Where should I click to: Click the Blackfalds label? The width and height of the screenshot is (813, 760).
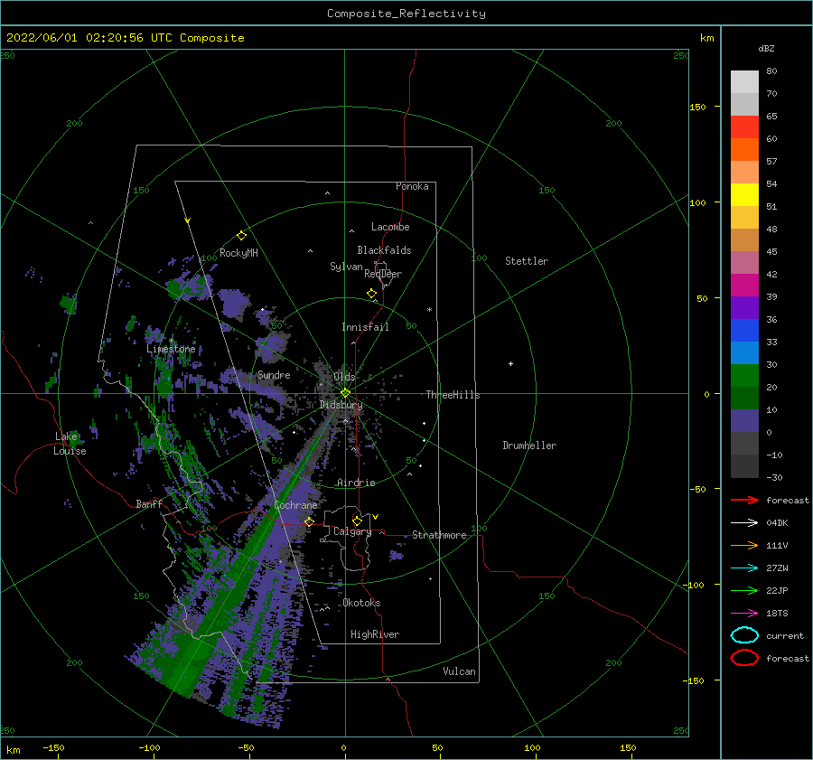(x=384, y=250)
